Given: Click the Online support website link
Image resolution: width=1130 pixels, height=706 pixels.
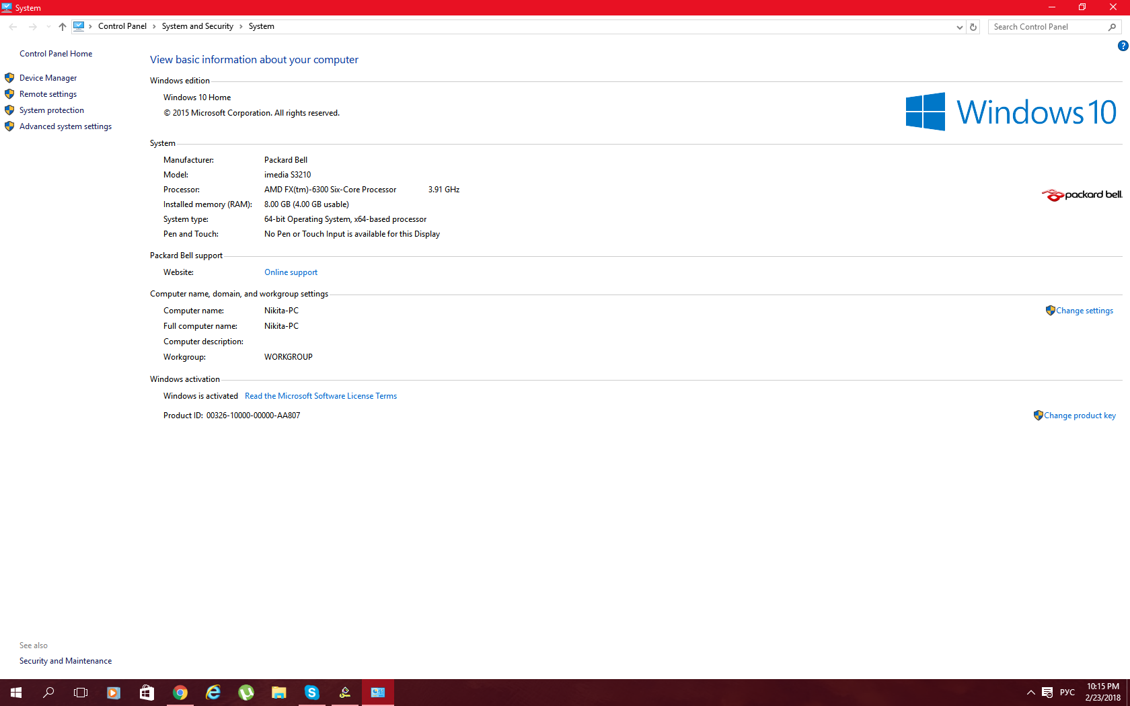Looking at the screenshot, I should [291, 272].
